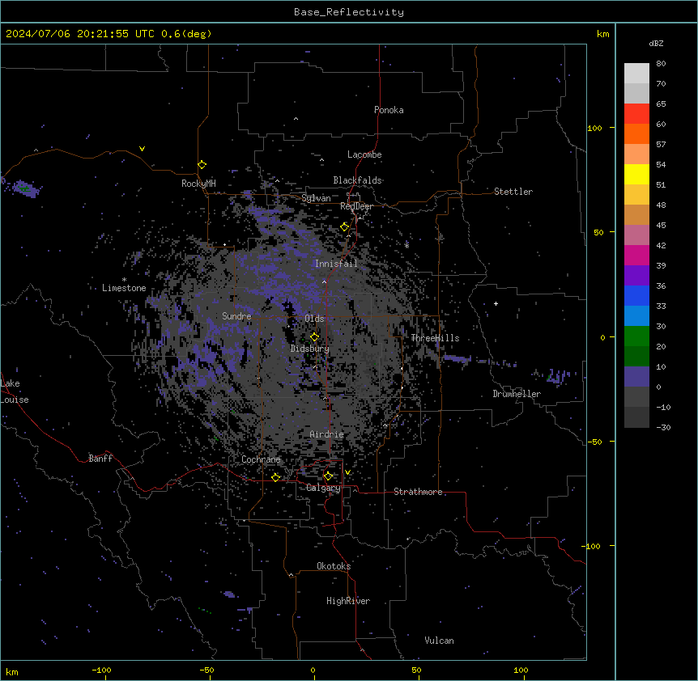This screenshot has height=681, width=698.
Task: Click the Ponoka city label
Action: [389, 110]
